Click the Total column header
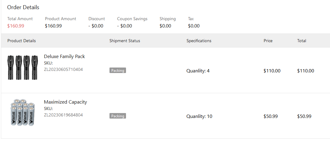This screenshot has width=330, height=143. [x=302, y=41]
